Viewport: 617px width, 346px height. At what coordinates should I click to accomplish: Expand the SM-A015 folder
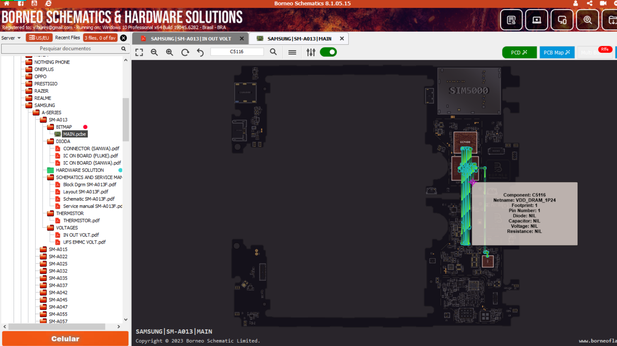(x=58, y=249)
